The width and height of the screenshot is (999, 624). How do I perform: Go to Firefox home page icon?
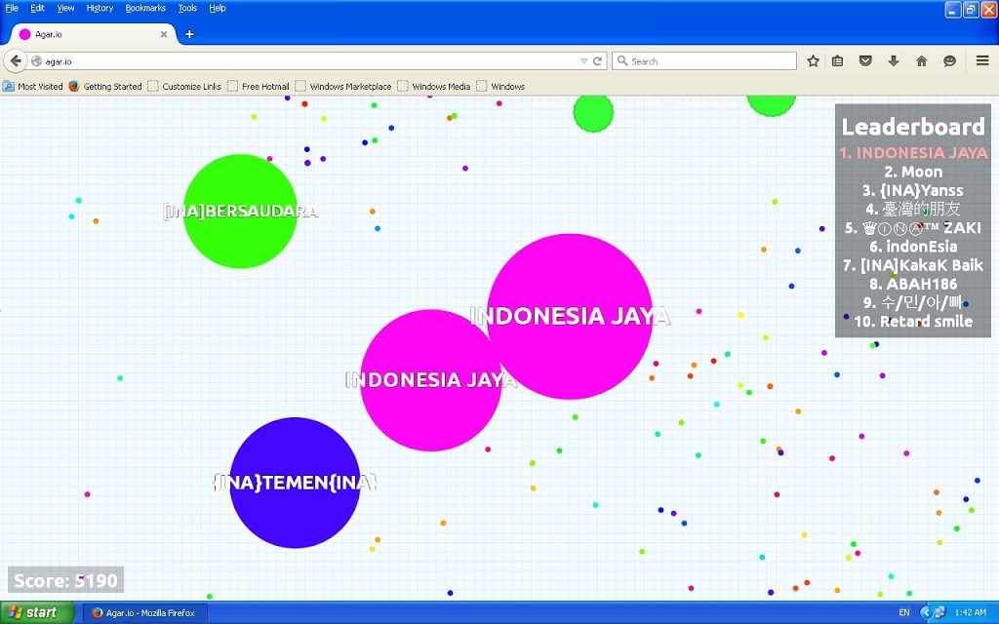[x=921, y=61]
